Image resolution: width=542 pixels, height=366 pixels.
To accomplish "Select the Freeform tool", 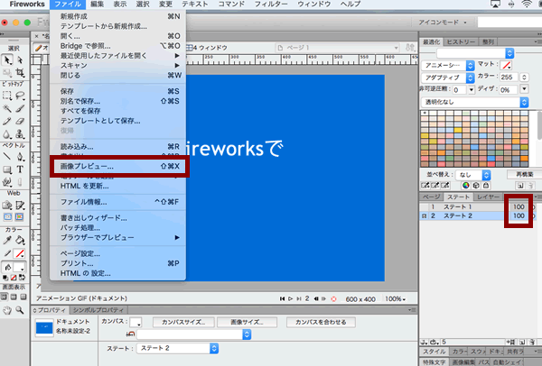I will pyautogui.click(x=7, y=182).
